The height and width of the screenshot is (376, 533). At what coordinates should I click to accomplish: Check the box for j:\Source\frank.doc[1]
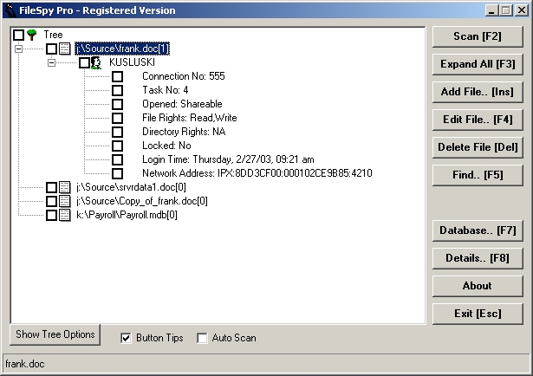coord(51,49)
